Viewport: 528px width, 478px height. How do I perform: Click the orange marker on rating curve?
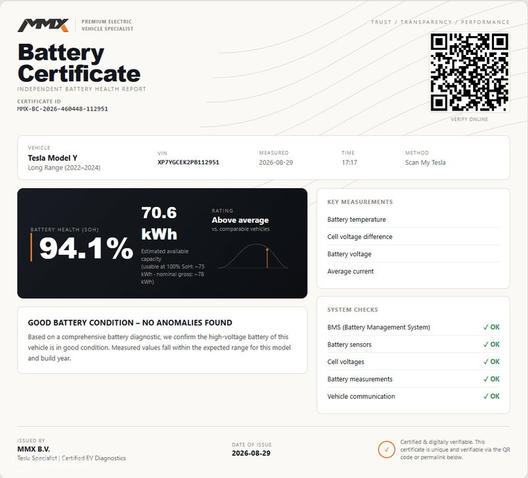[267, 258]
